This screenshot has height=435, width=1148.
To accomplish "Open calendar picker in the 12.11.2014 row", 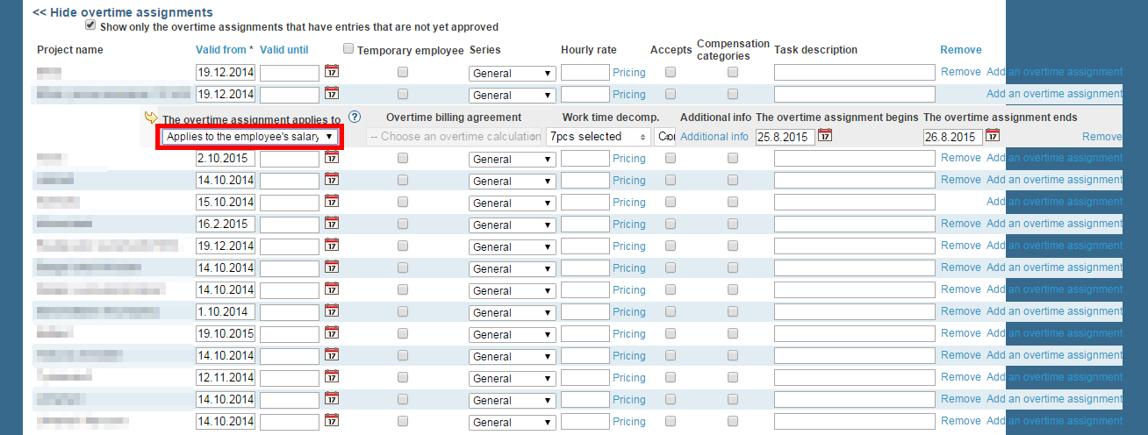I will pyautogui.click(x=332, y=377).
